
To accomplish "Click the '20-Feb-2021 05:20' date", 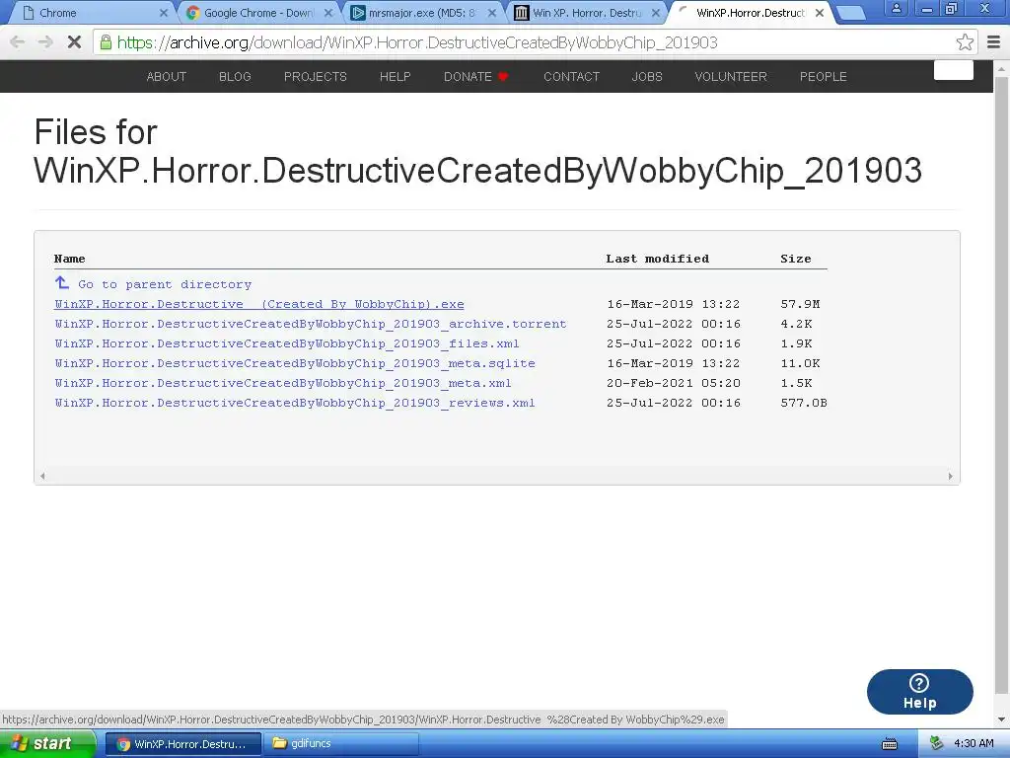I will (673, 383).
